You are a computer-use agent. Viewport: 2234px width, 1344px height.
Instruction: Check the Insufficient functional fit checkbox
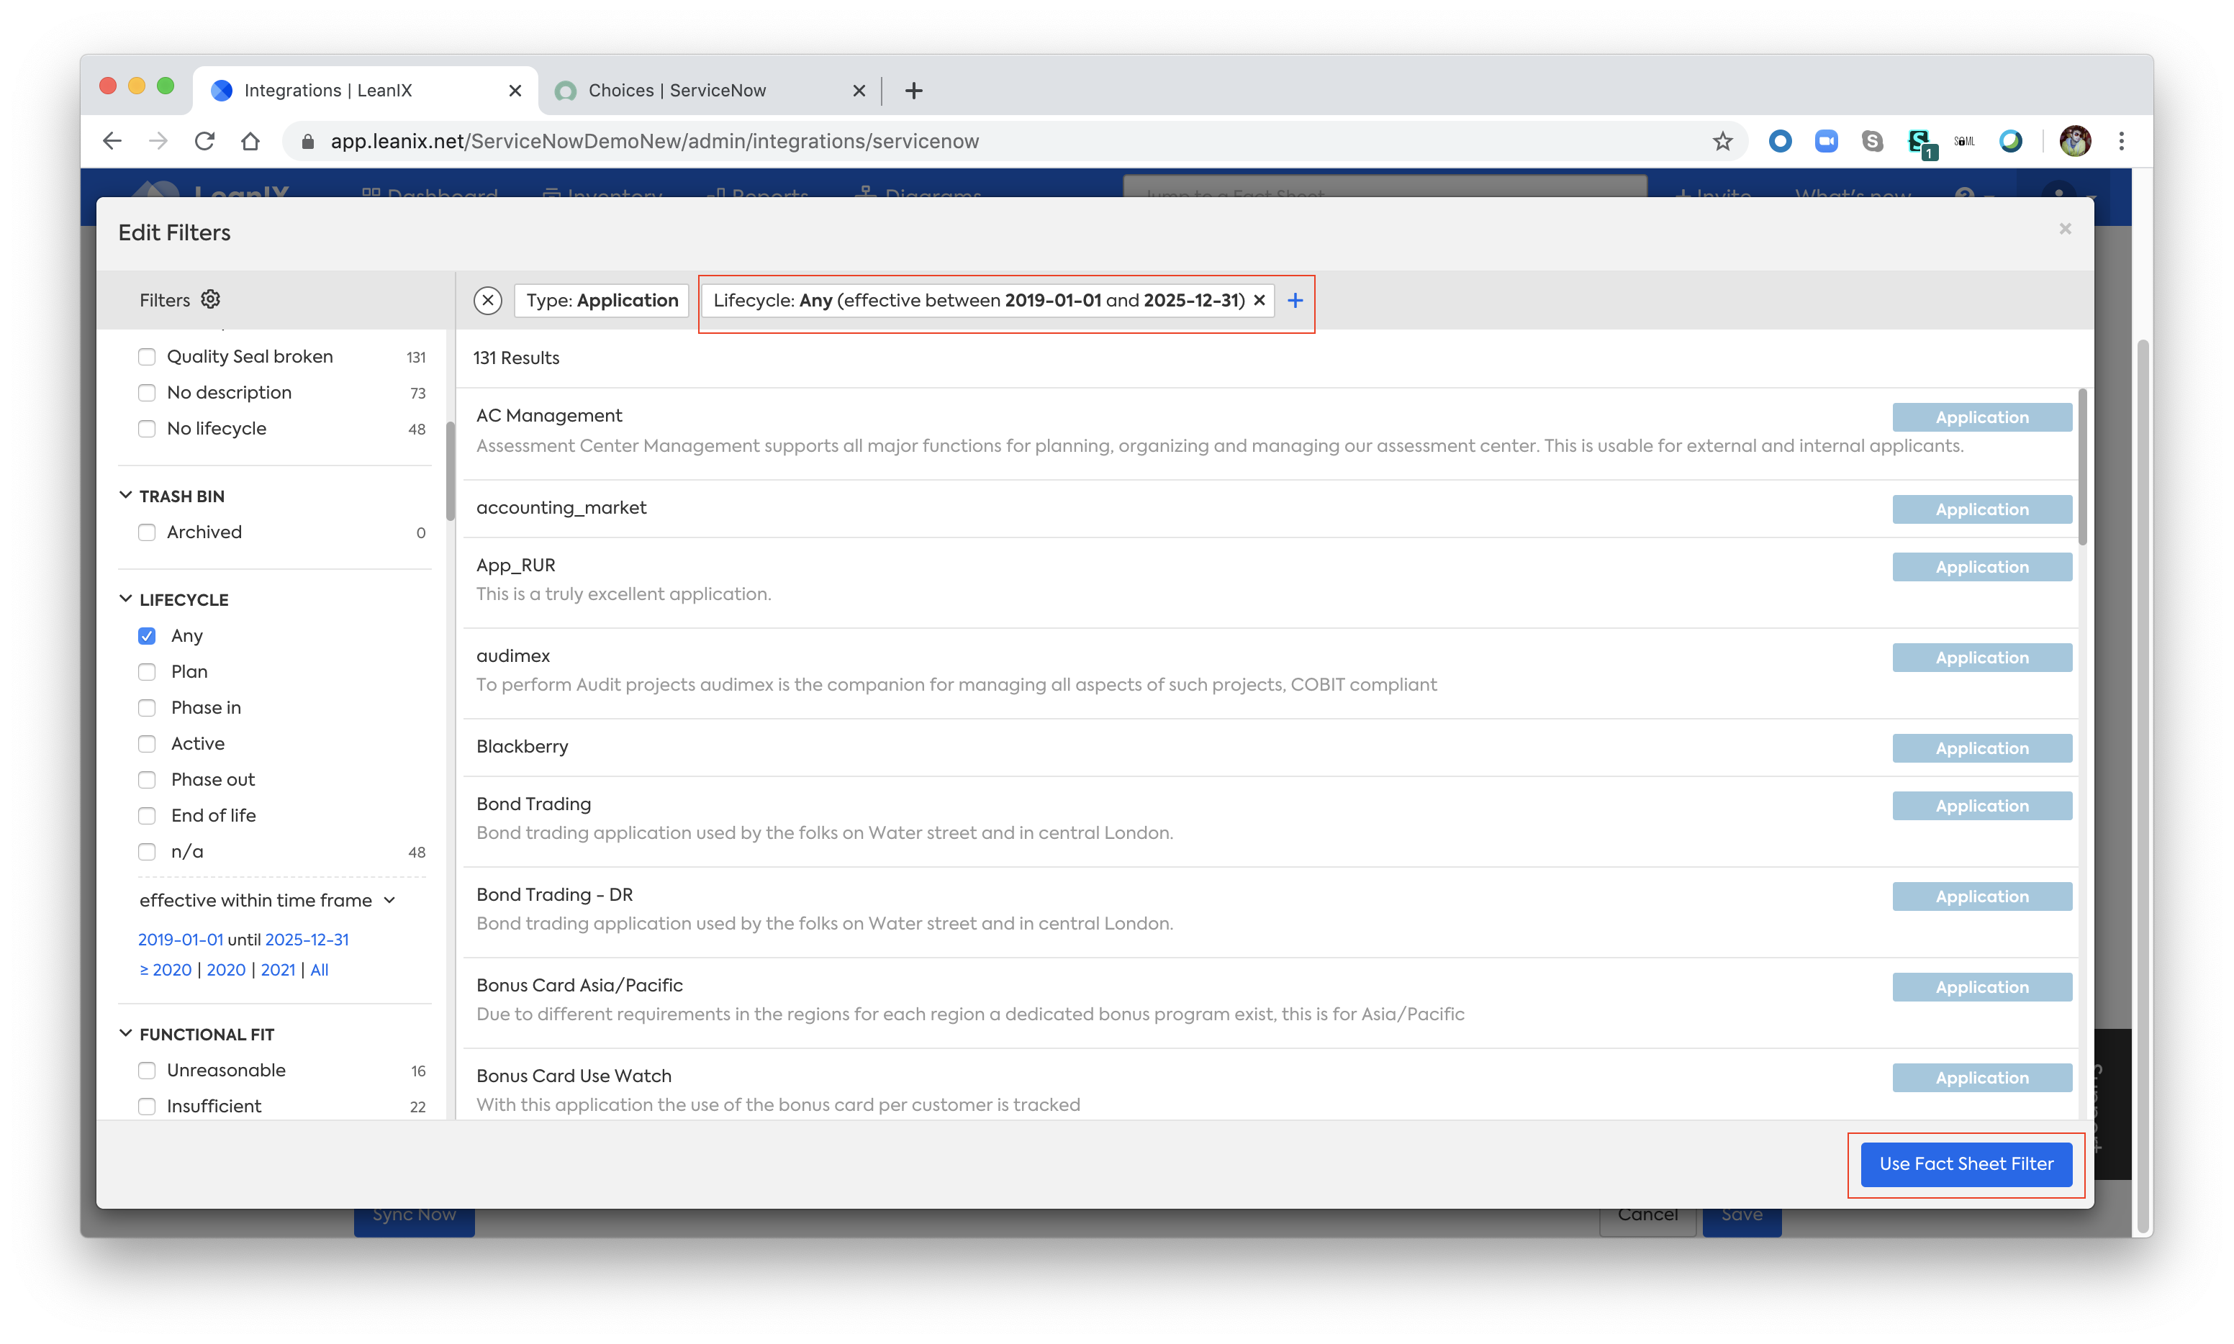pos(147,1106)
